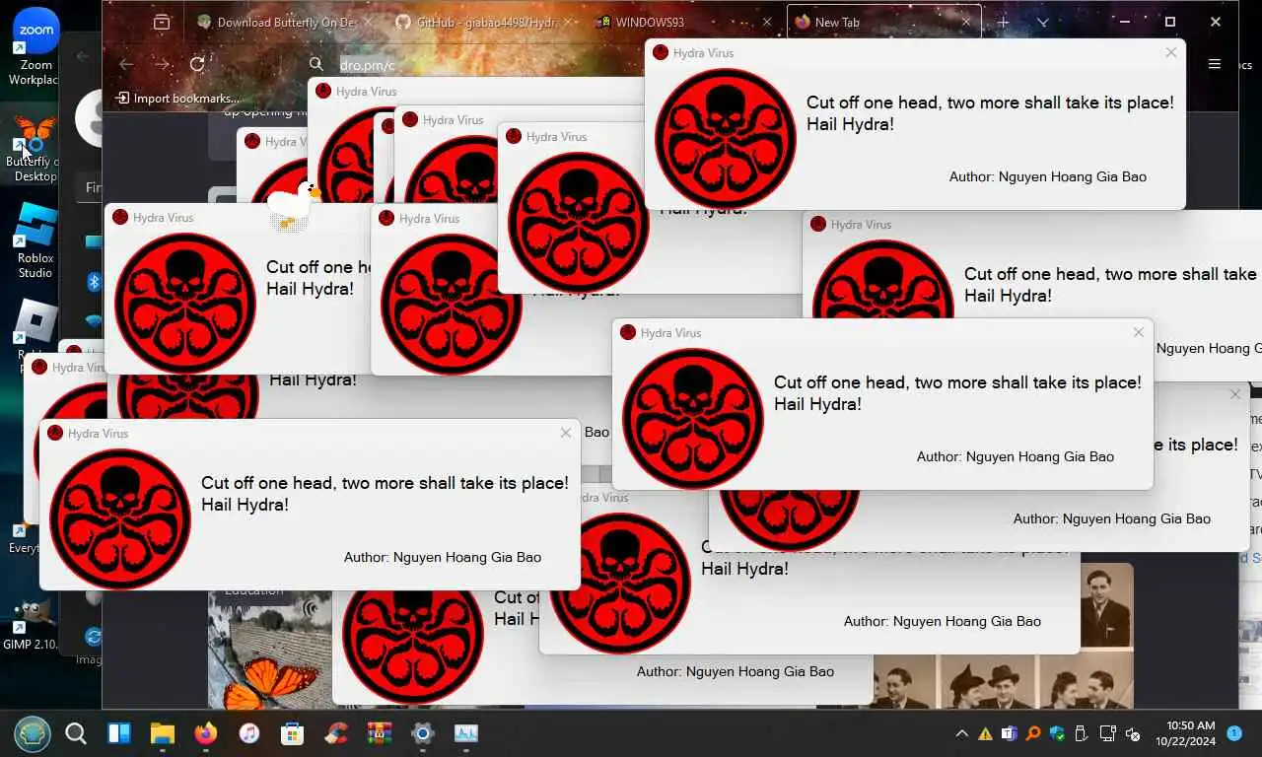Click the Windows Start button
Viewport: 1262px width, 757px height.
click(x=32, y=733)
